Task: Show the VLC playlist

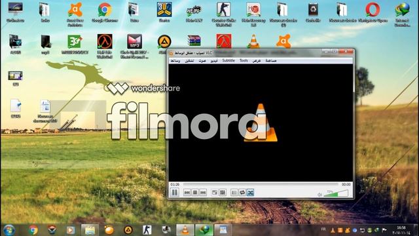Action: [234, 192]
